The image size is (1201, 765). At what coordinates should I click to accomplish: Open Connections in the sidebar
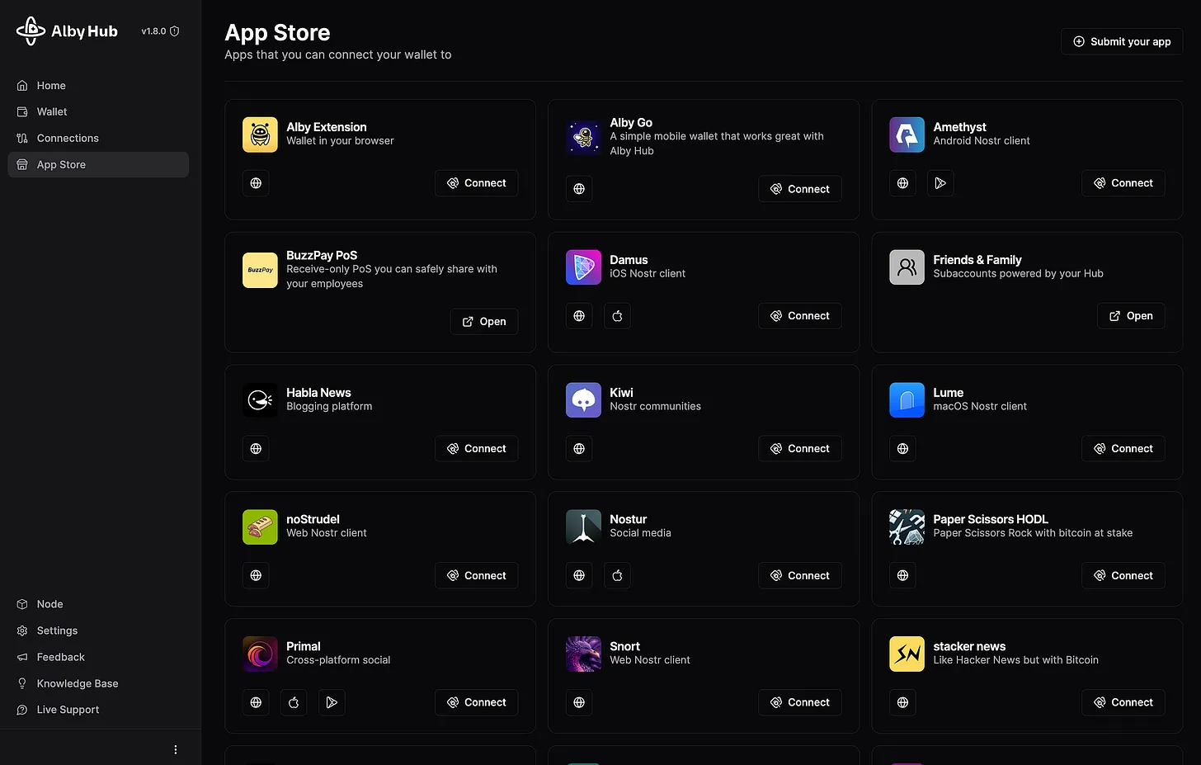(x=98, y=139)
